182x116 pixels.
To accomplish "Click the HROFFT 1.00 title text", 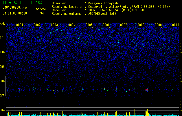I will pos(23,2).
